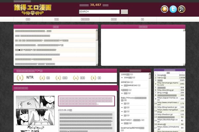Click the gold star favorites icon

tap(165, 9)
